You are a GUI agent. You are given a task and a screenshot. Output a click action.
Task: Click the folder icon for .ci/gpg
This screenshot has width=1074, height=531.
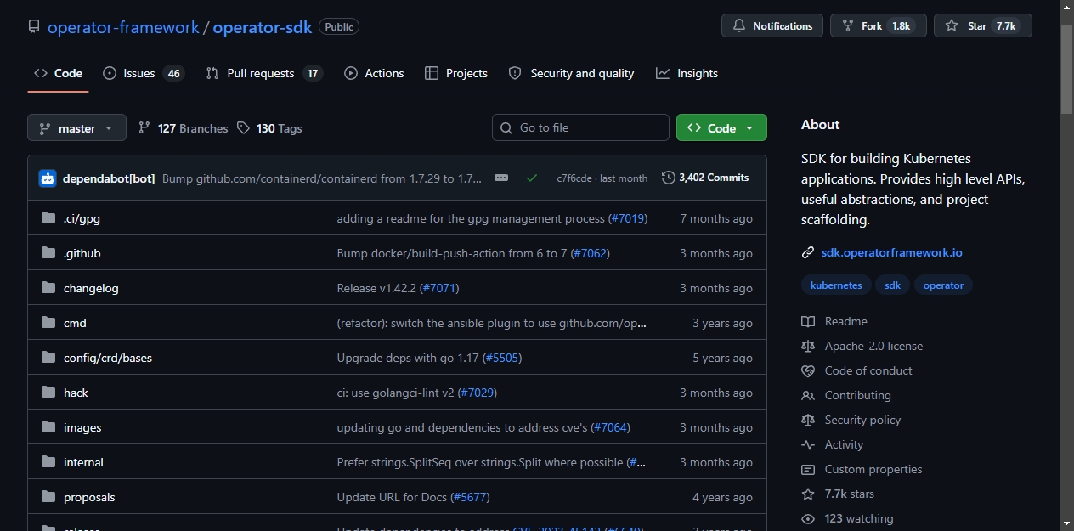(x=48, y=218)
